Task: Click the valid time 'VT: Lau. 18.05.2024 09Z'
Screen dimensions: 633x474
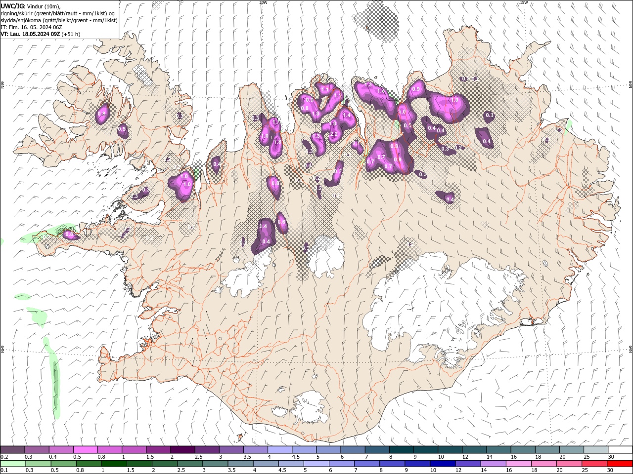Action: (x=31, y=34)
